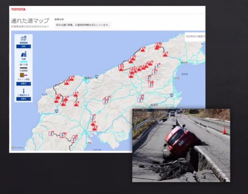This screenshot has height=194, width=248.
Task: Toggle the black traffic-restriction legend line
Action: pos(23,68)
